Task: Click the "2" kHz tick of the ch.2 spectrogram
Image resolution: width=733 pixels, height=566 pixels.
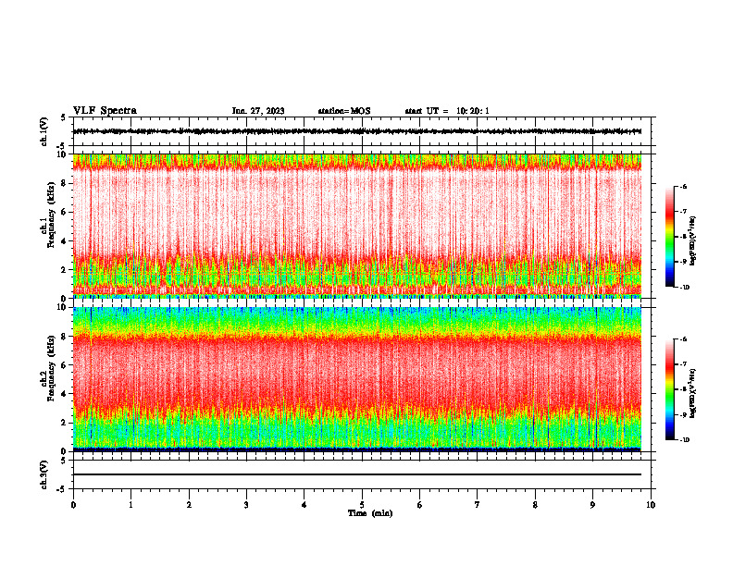Action: [65, 423]
